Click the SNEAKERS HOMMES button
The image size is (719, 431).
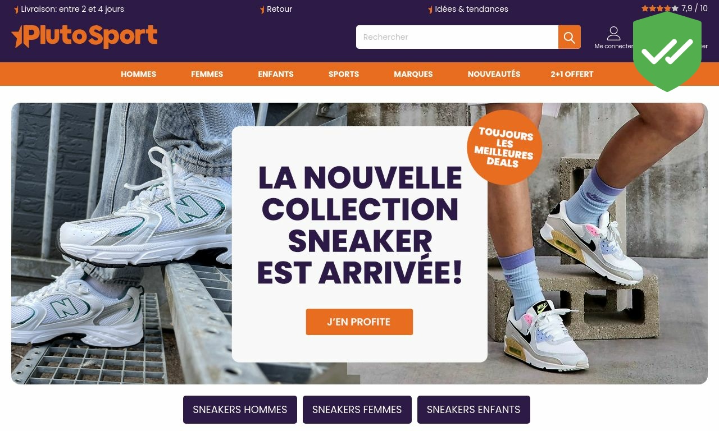[240, 410]
